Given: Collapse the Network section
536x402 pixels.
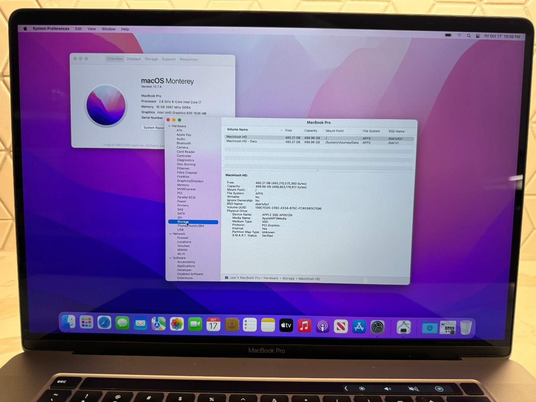Looking at the screenshot, I should (x=171, y=234).
